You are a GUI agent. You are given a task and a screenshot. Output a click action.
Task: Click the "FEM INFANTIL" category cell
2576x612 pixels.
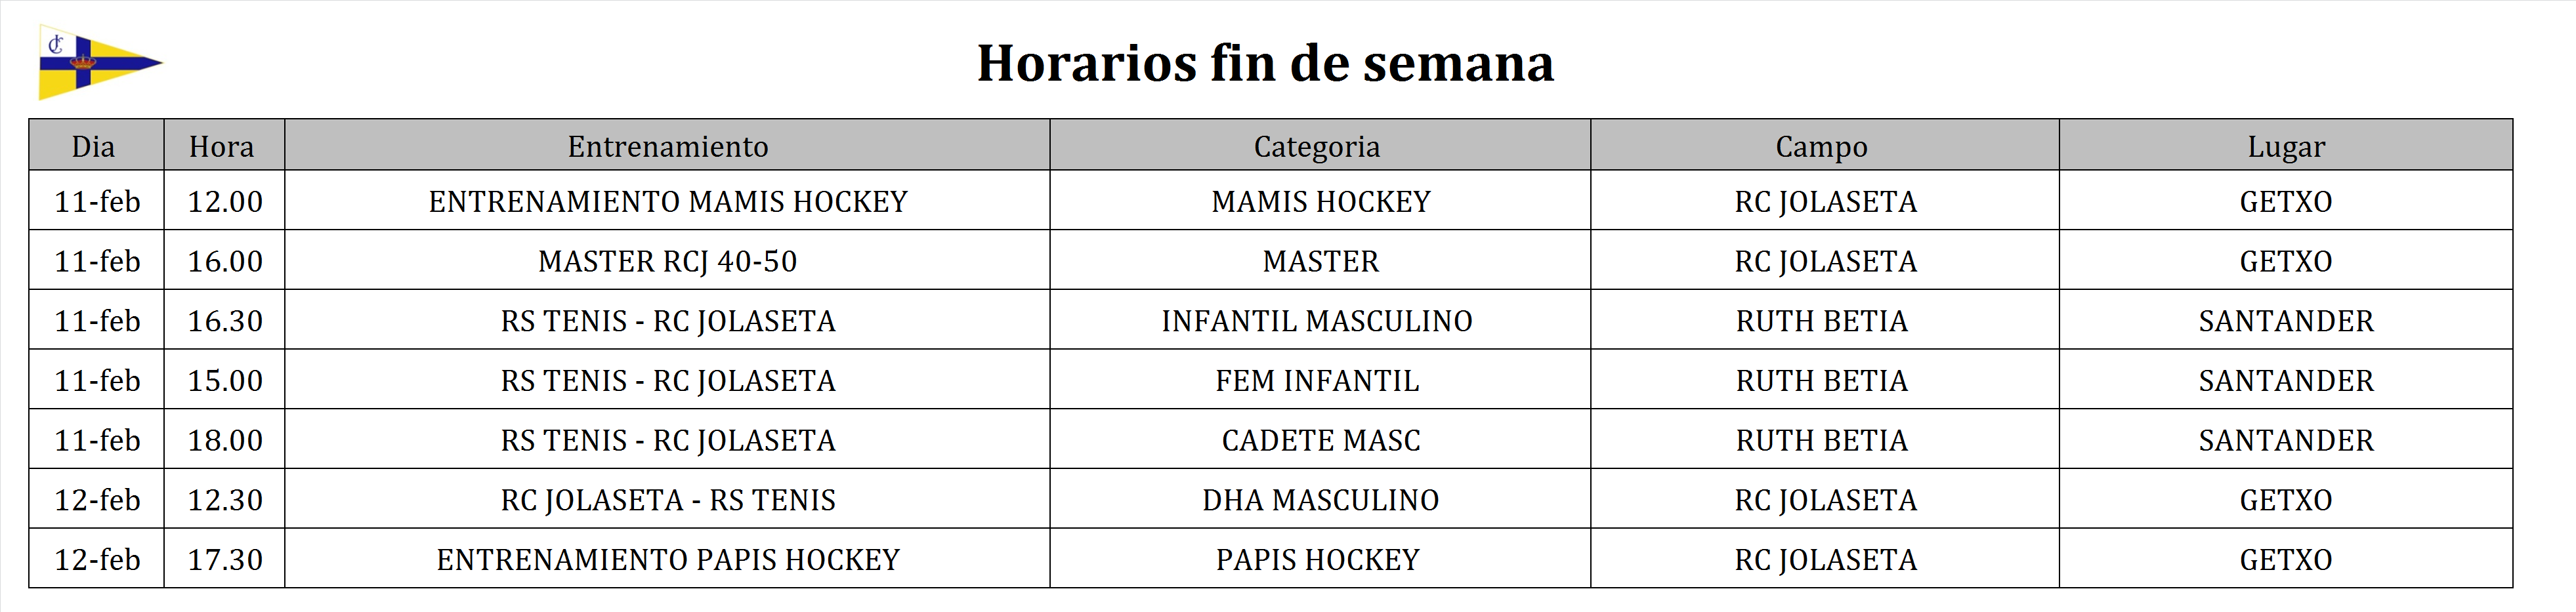[x=1317, y=381]
